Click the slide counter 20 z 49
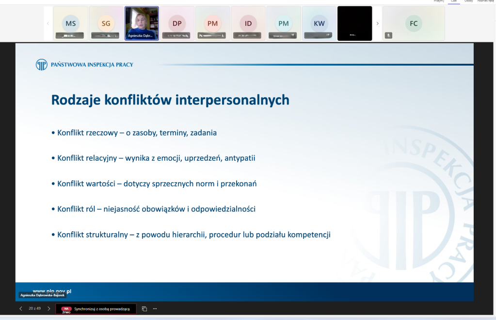This screenshot has width=496, height=320. [34, 308]
